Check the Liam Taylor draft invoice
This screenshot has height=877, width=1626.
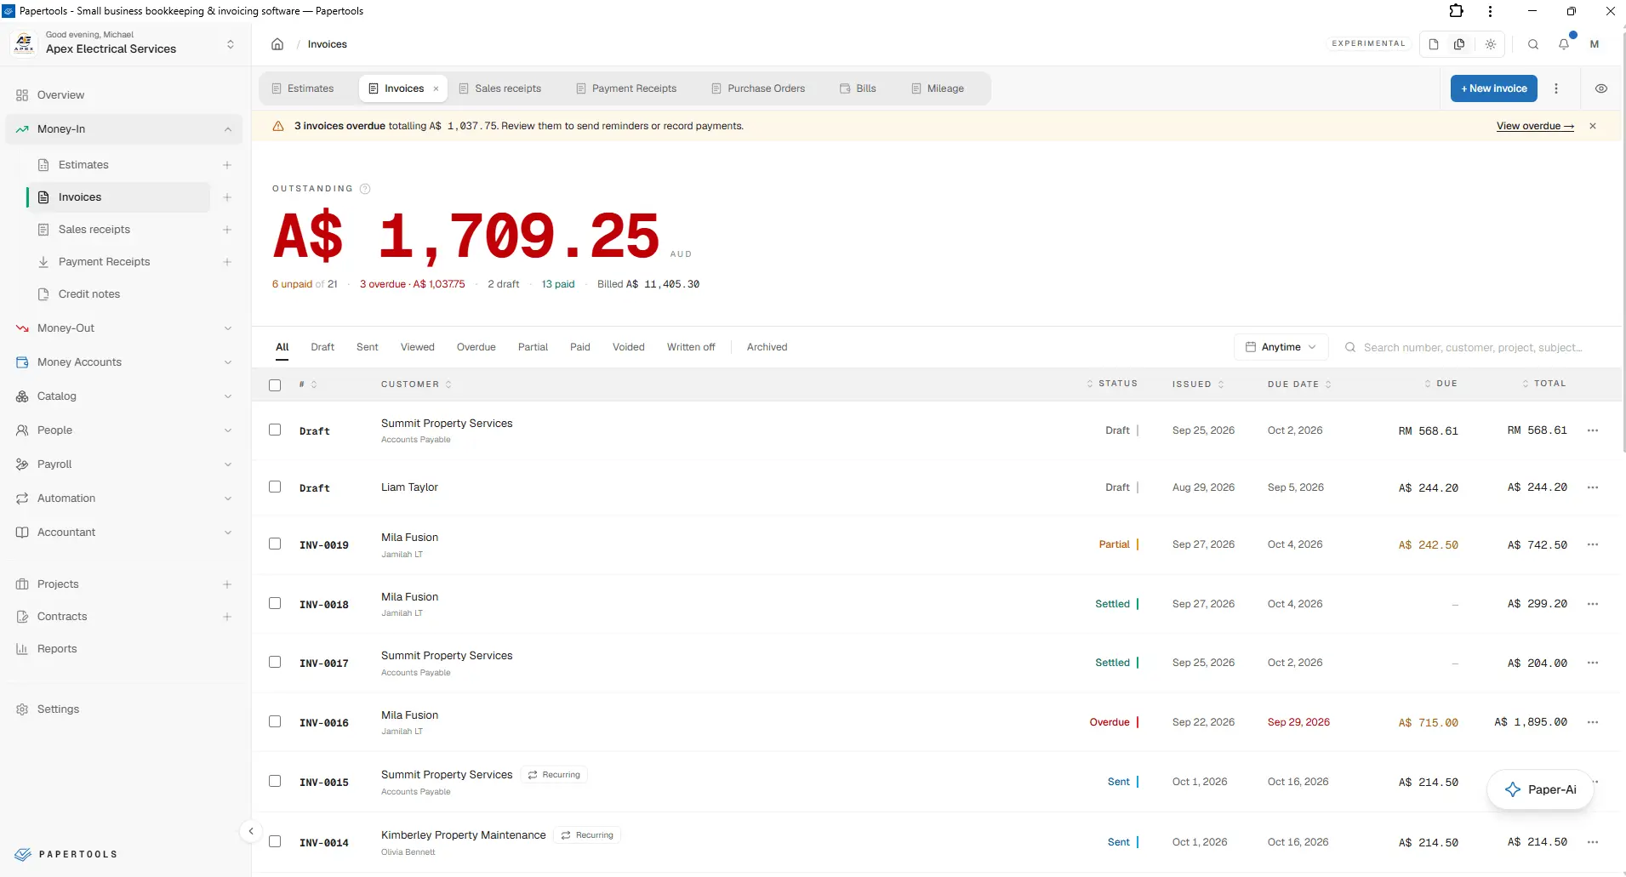tap(275, 487)
